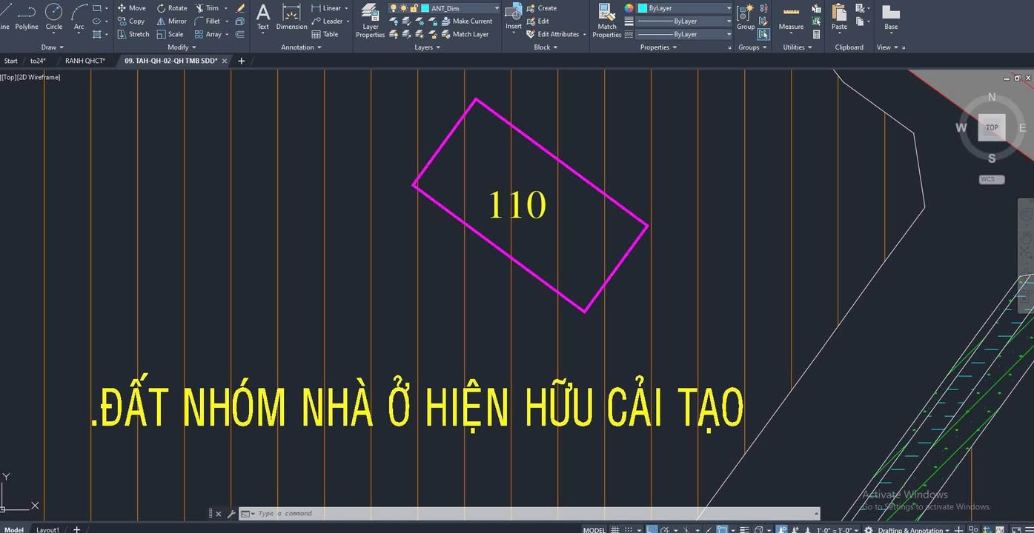The image size is (1034, 533).
Task: Switch to the RANH QHCT drawing tab
Action: [84, 61]
